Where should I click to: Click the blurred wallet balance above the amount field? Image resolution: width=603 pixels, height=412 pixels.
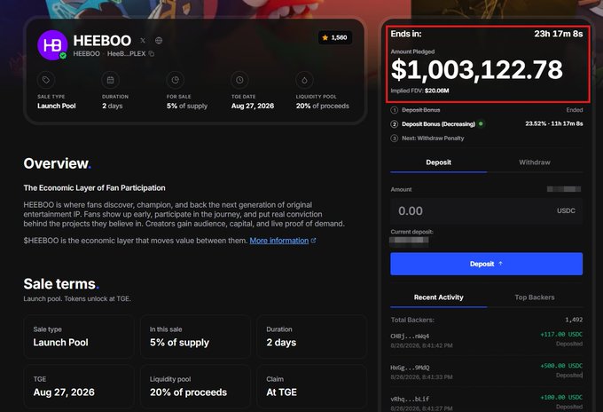(x=564, y=189)
